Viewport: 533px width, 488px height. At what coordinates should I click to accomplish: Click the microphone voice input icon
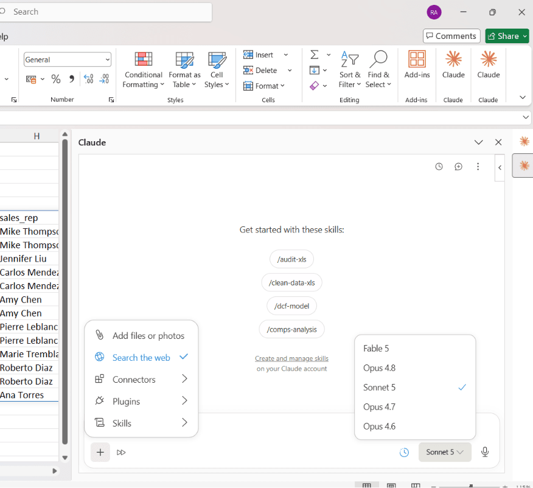tap(485, 452)
